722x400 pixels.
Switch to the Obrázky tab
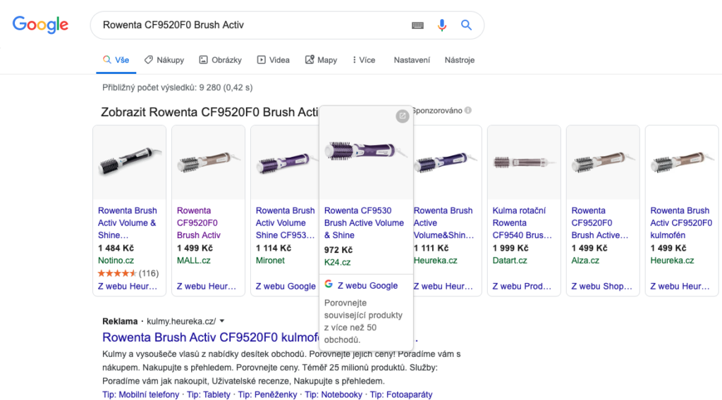tap(220, 60)
